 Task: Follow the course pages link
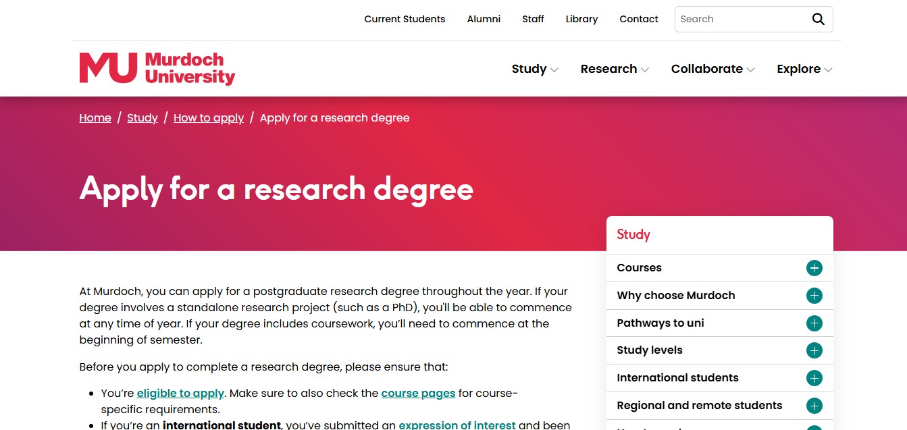[x=418, y=393]
